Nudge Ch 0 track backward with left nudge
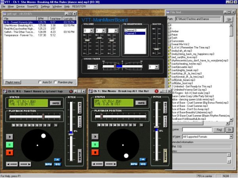The image size is (238, 178). coord(13,164)
